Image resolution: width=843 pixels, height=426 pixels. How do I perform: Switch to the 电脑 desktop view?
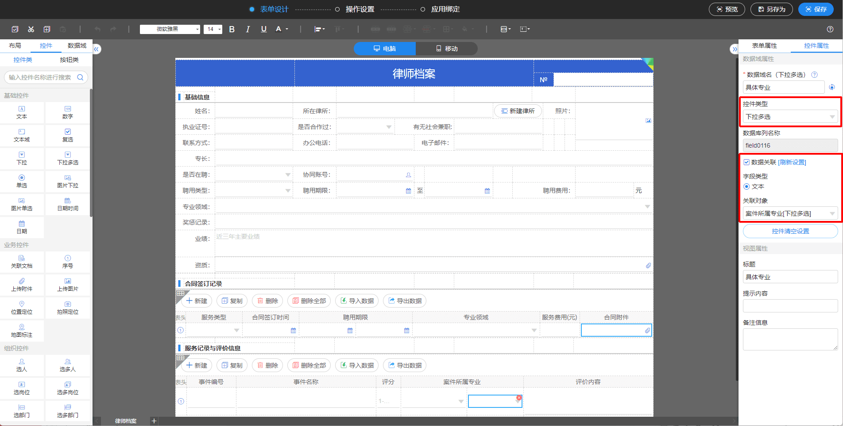pyautogui.click(x=385, y=49)
